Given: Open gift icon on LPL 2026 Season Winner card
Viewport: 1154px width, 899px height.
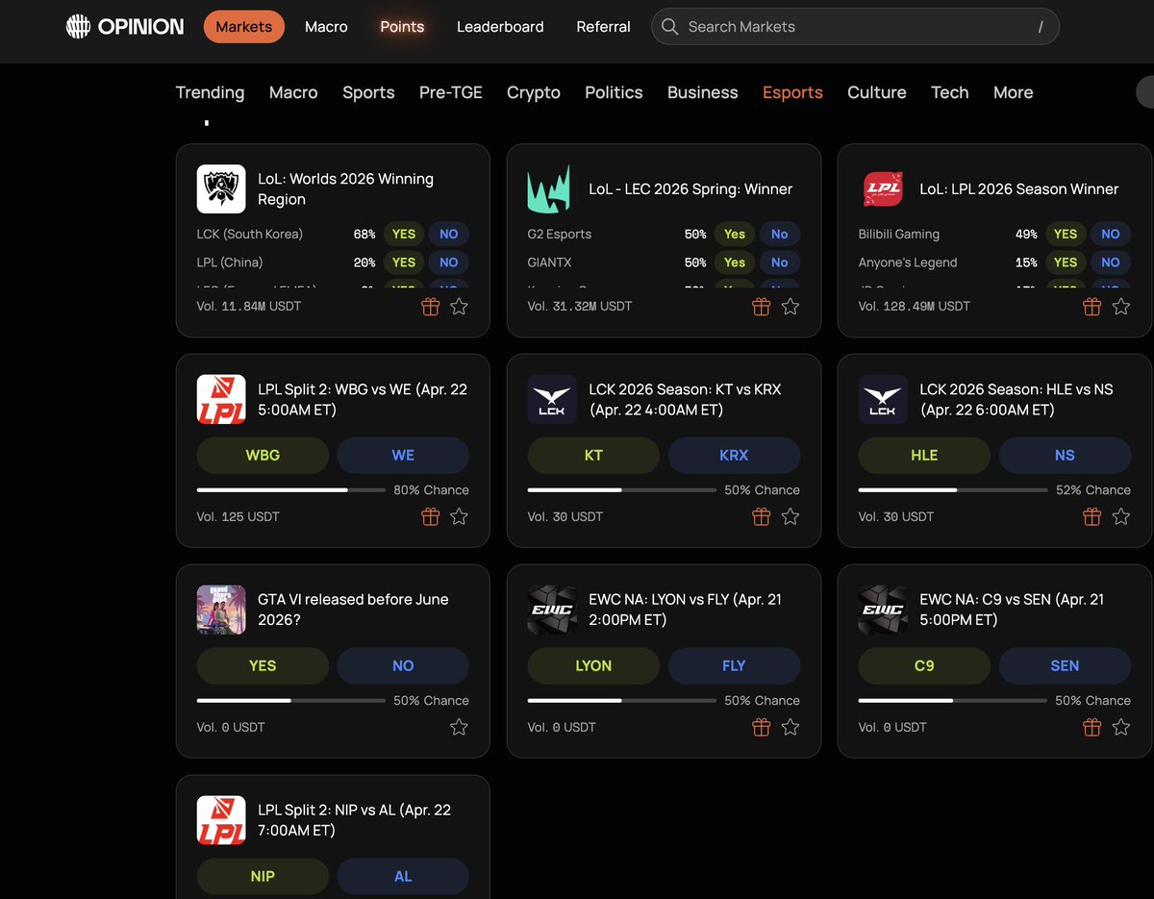Looking at the screenshot, I should (x=1091, y=307).
